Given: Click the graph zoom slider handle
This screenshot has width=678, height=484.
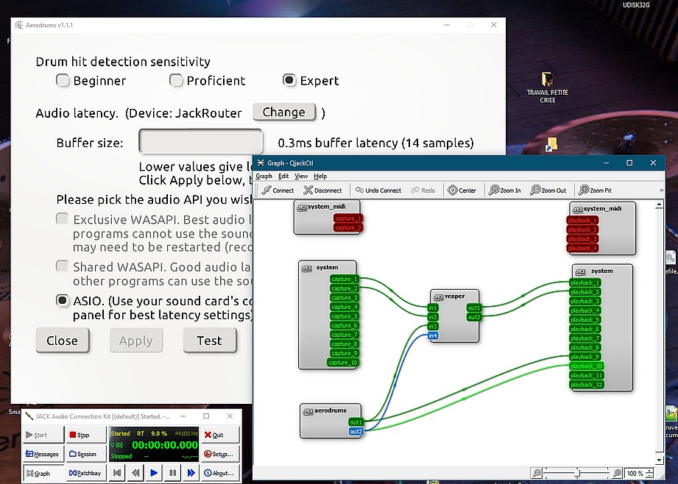Looking at the screenshot, I should point(577,473).
